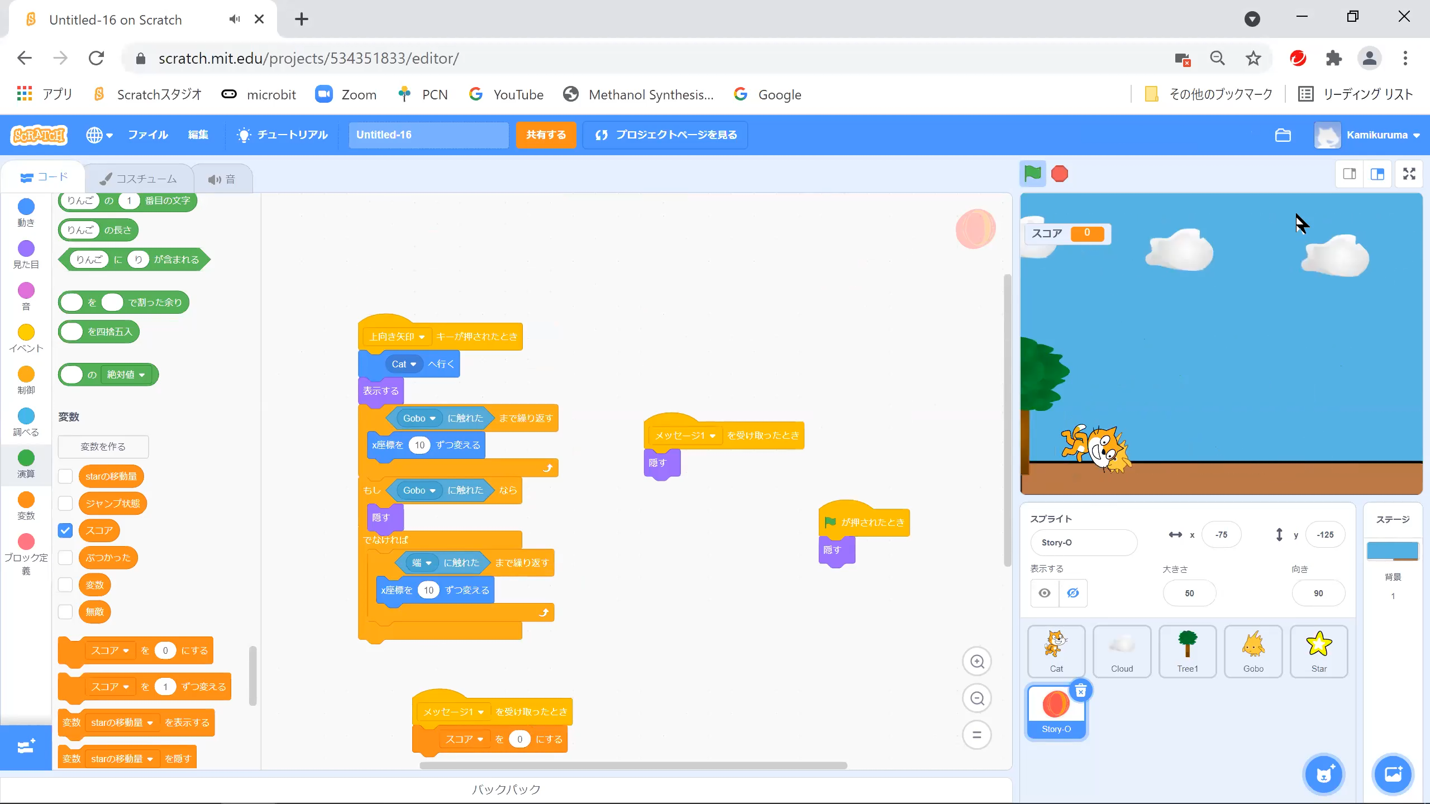Viewport: 1430px width, 804px height.
Task: Open YouTube bookmark in bookmarks bar
Action: pyautogui.click(x=506, y=94)
